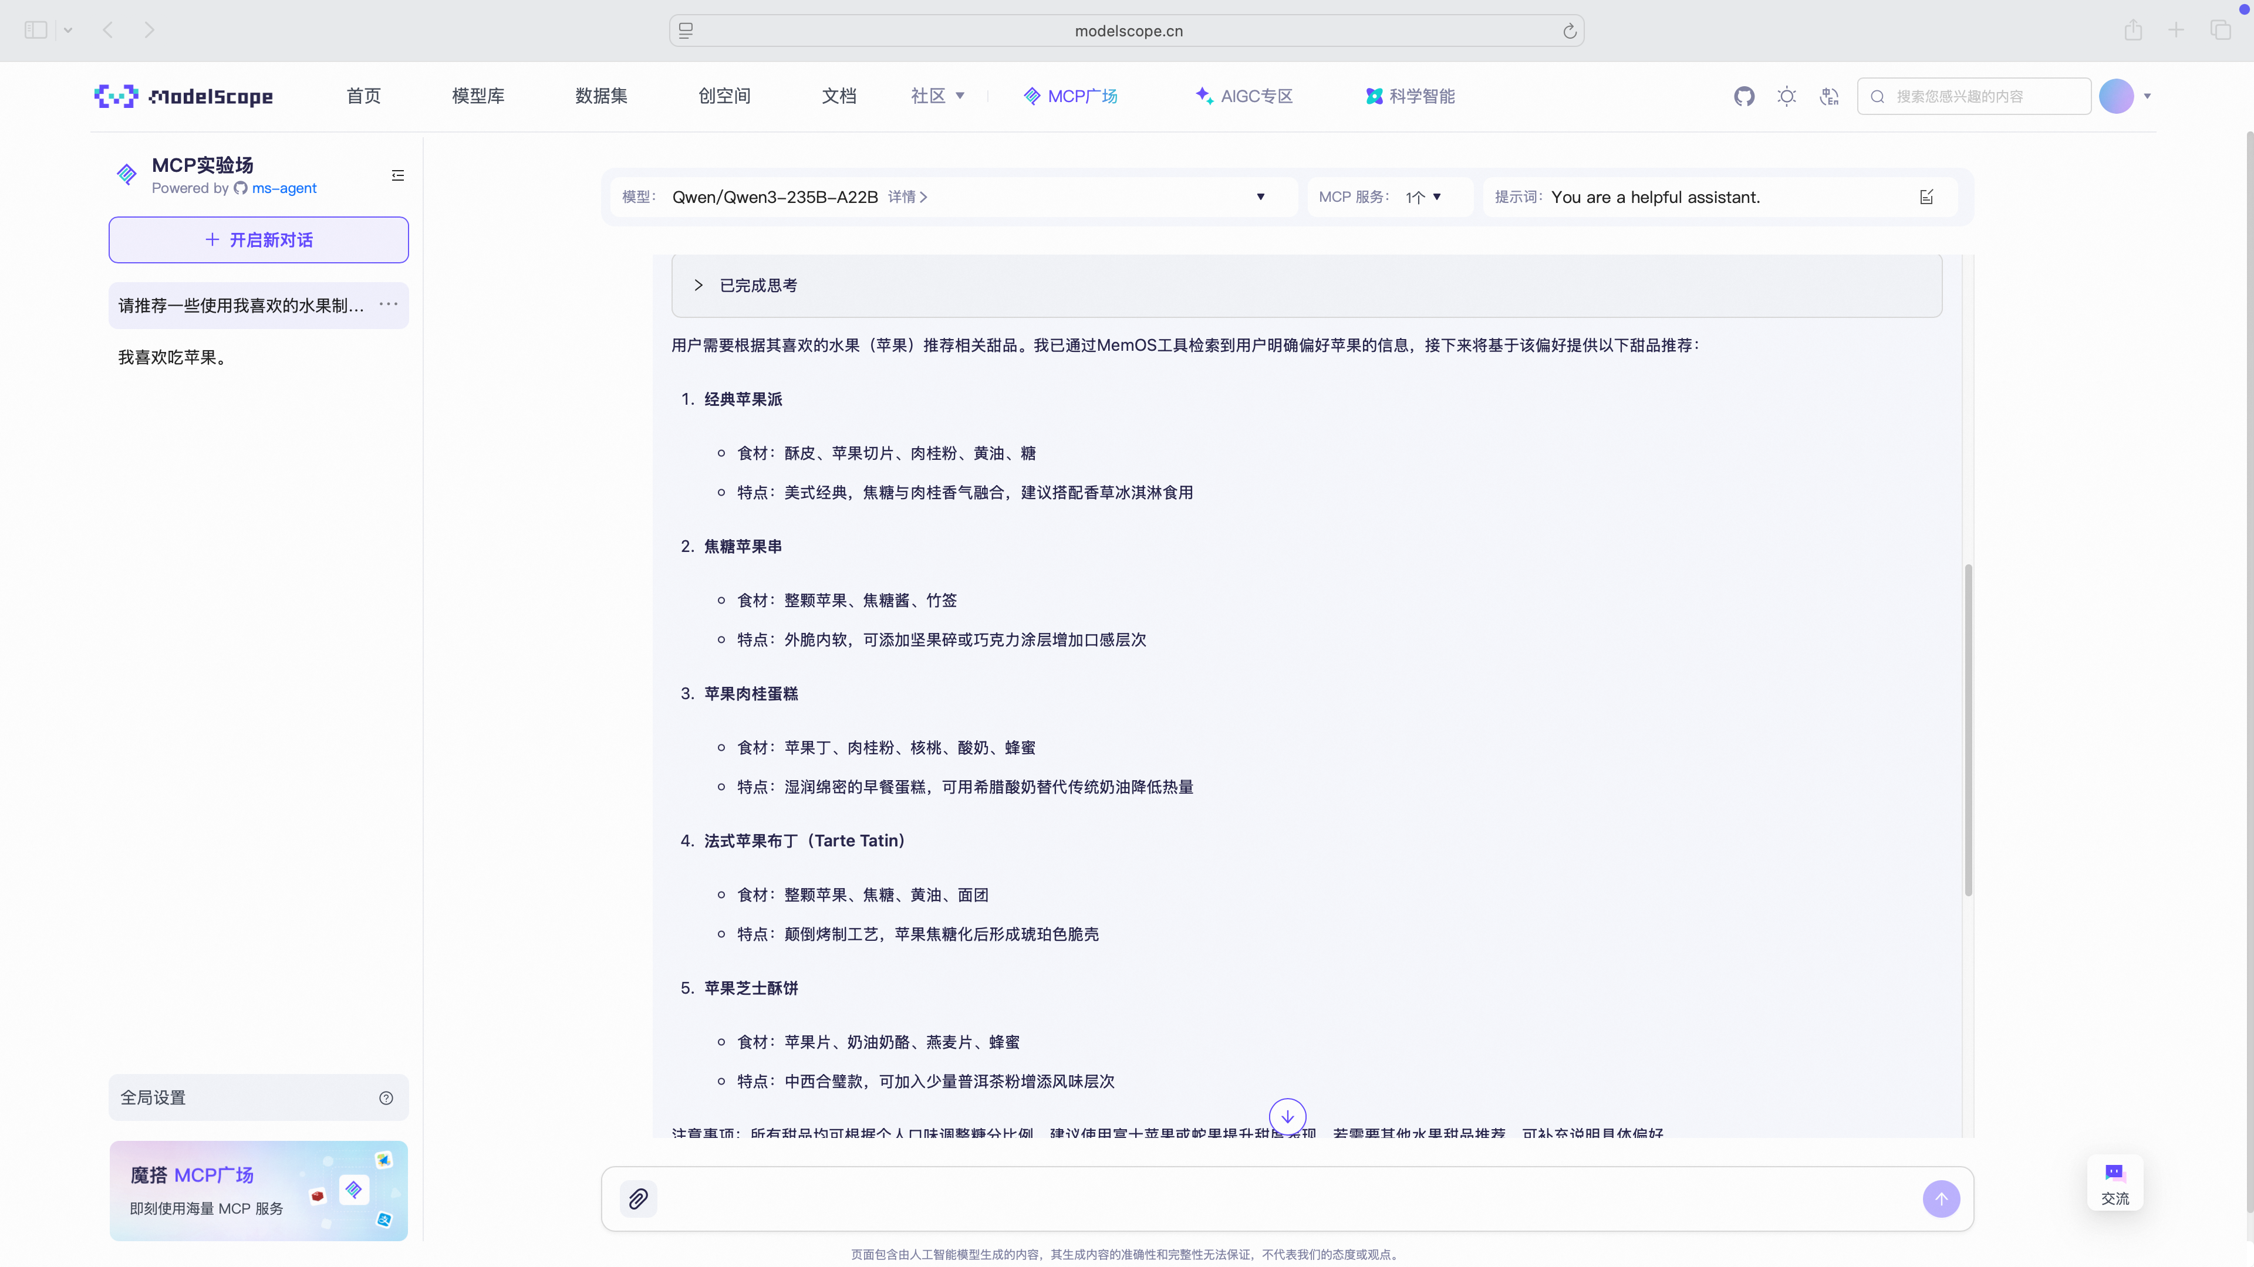The height and width of the screenshot is (1267, 2254).
Task: Toggle light/dark theme sun icon
Action: pyautogui.click(x=1787, y=96)
